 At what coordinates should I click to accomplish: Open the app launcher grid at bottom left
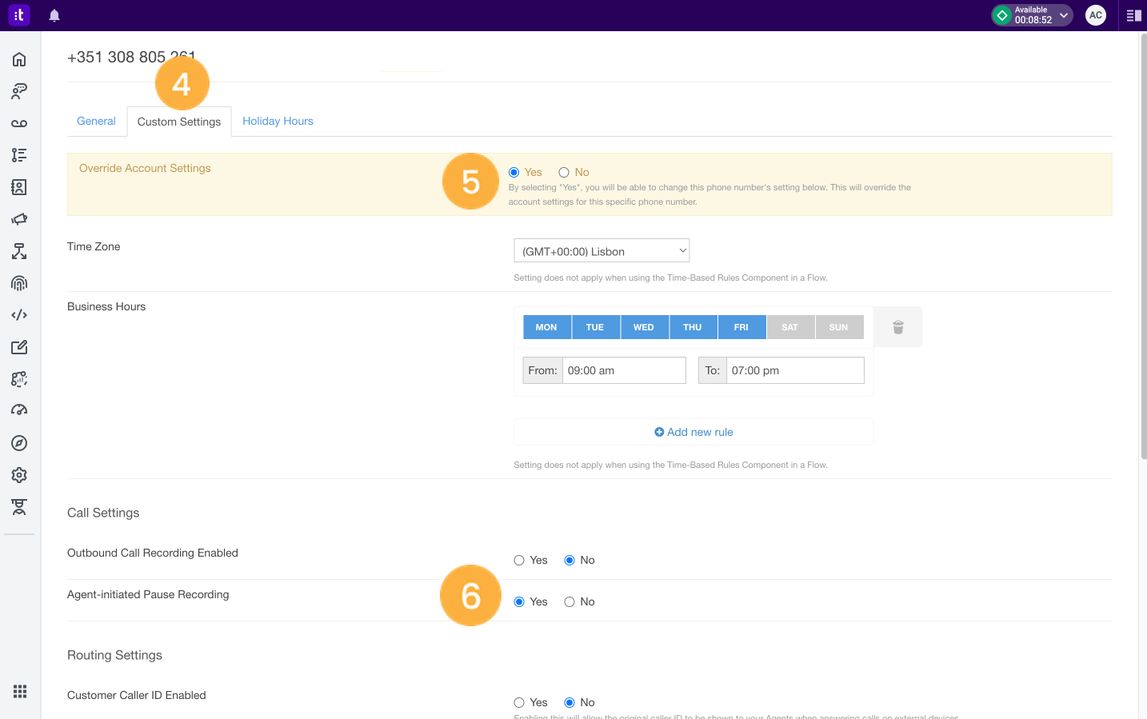(x=19, y=691)
